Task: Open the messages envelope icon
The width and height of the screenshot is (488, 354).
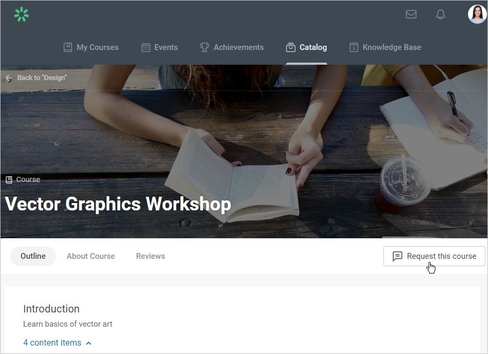Action: point(411,14)
